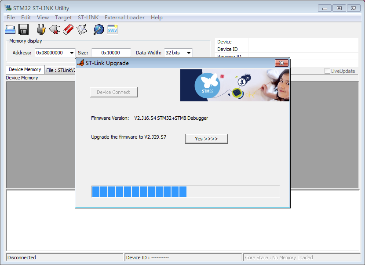
Task: Click the Full chip erase eraser icon
Action: pyautogui.click(x=68, y=29)
